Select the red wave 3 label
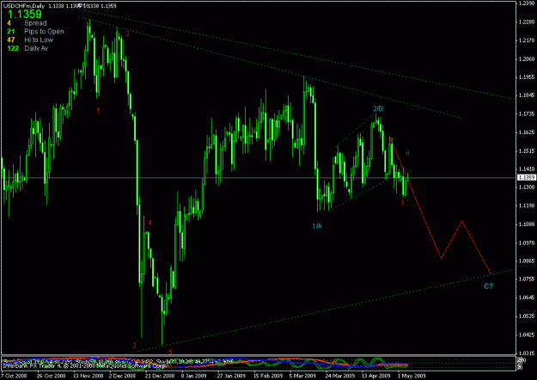 tap(134, 346)
